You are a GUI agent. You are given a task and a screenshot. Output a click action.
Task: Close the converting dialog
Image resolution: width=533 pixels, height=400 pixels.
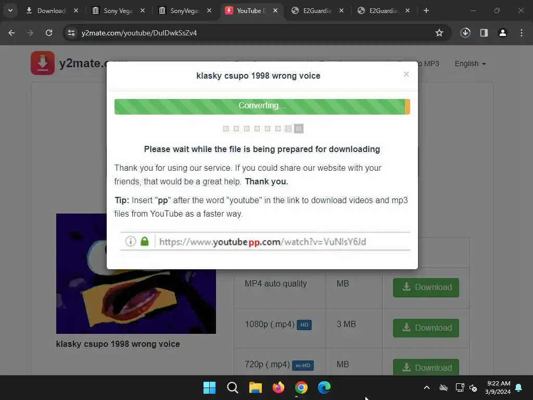pos(406,74)
